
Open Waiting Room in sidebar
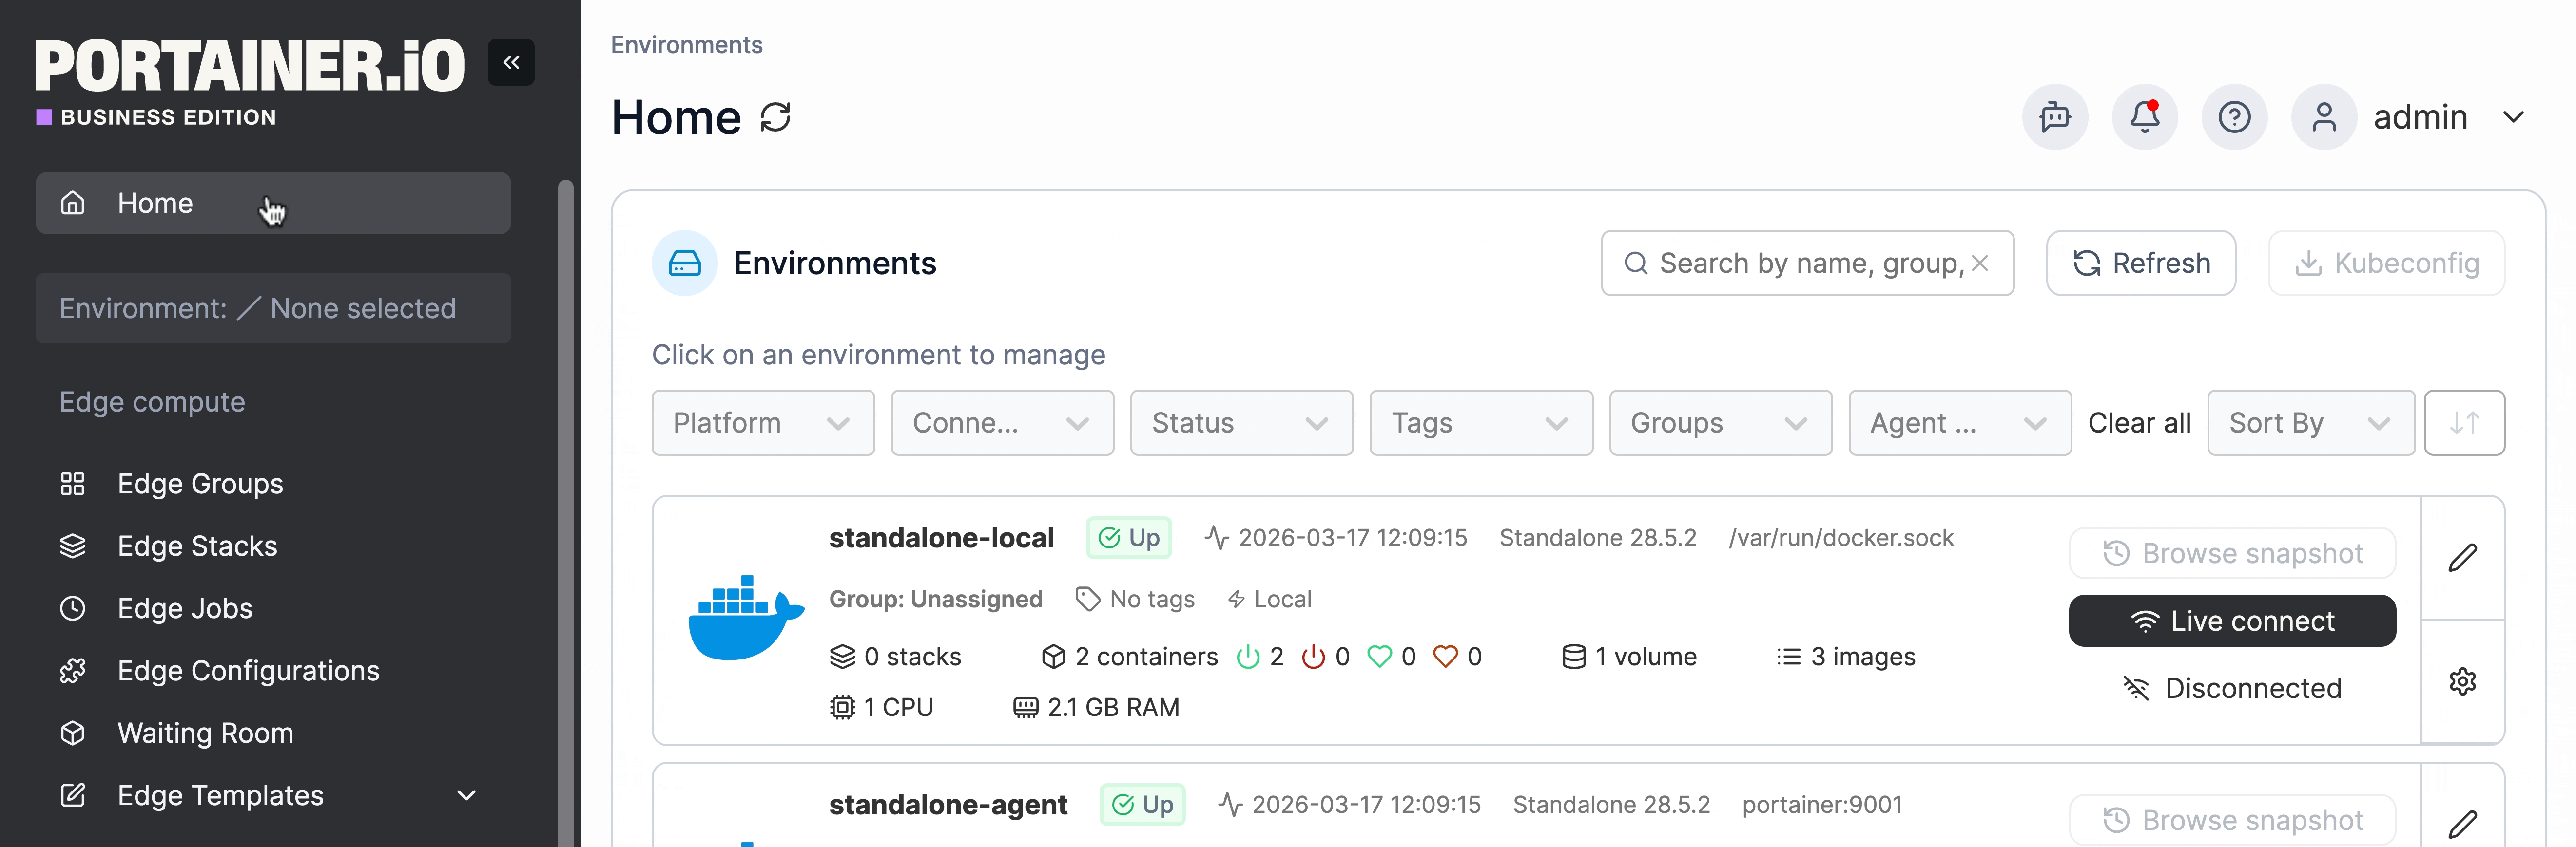pos(205,732)
